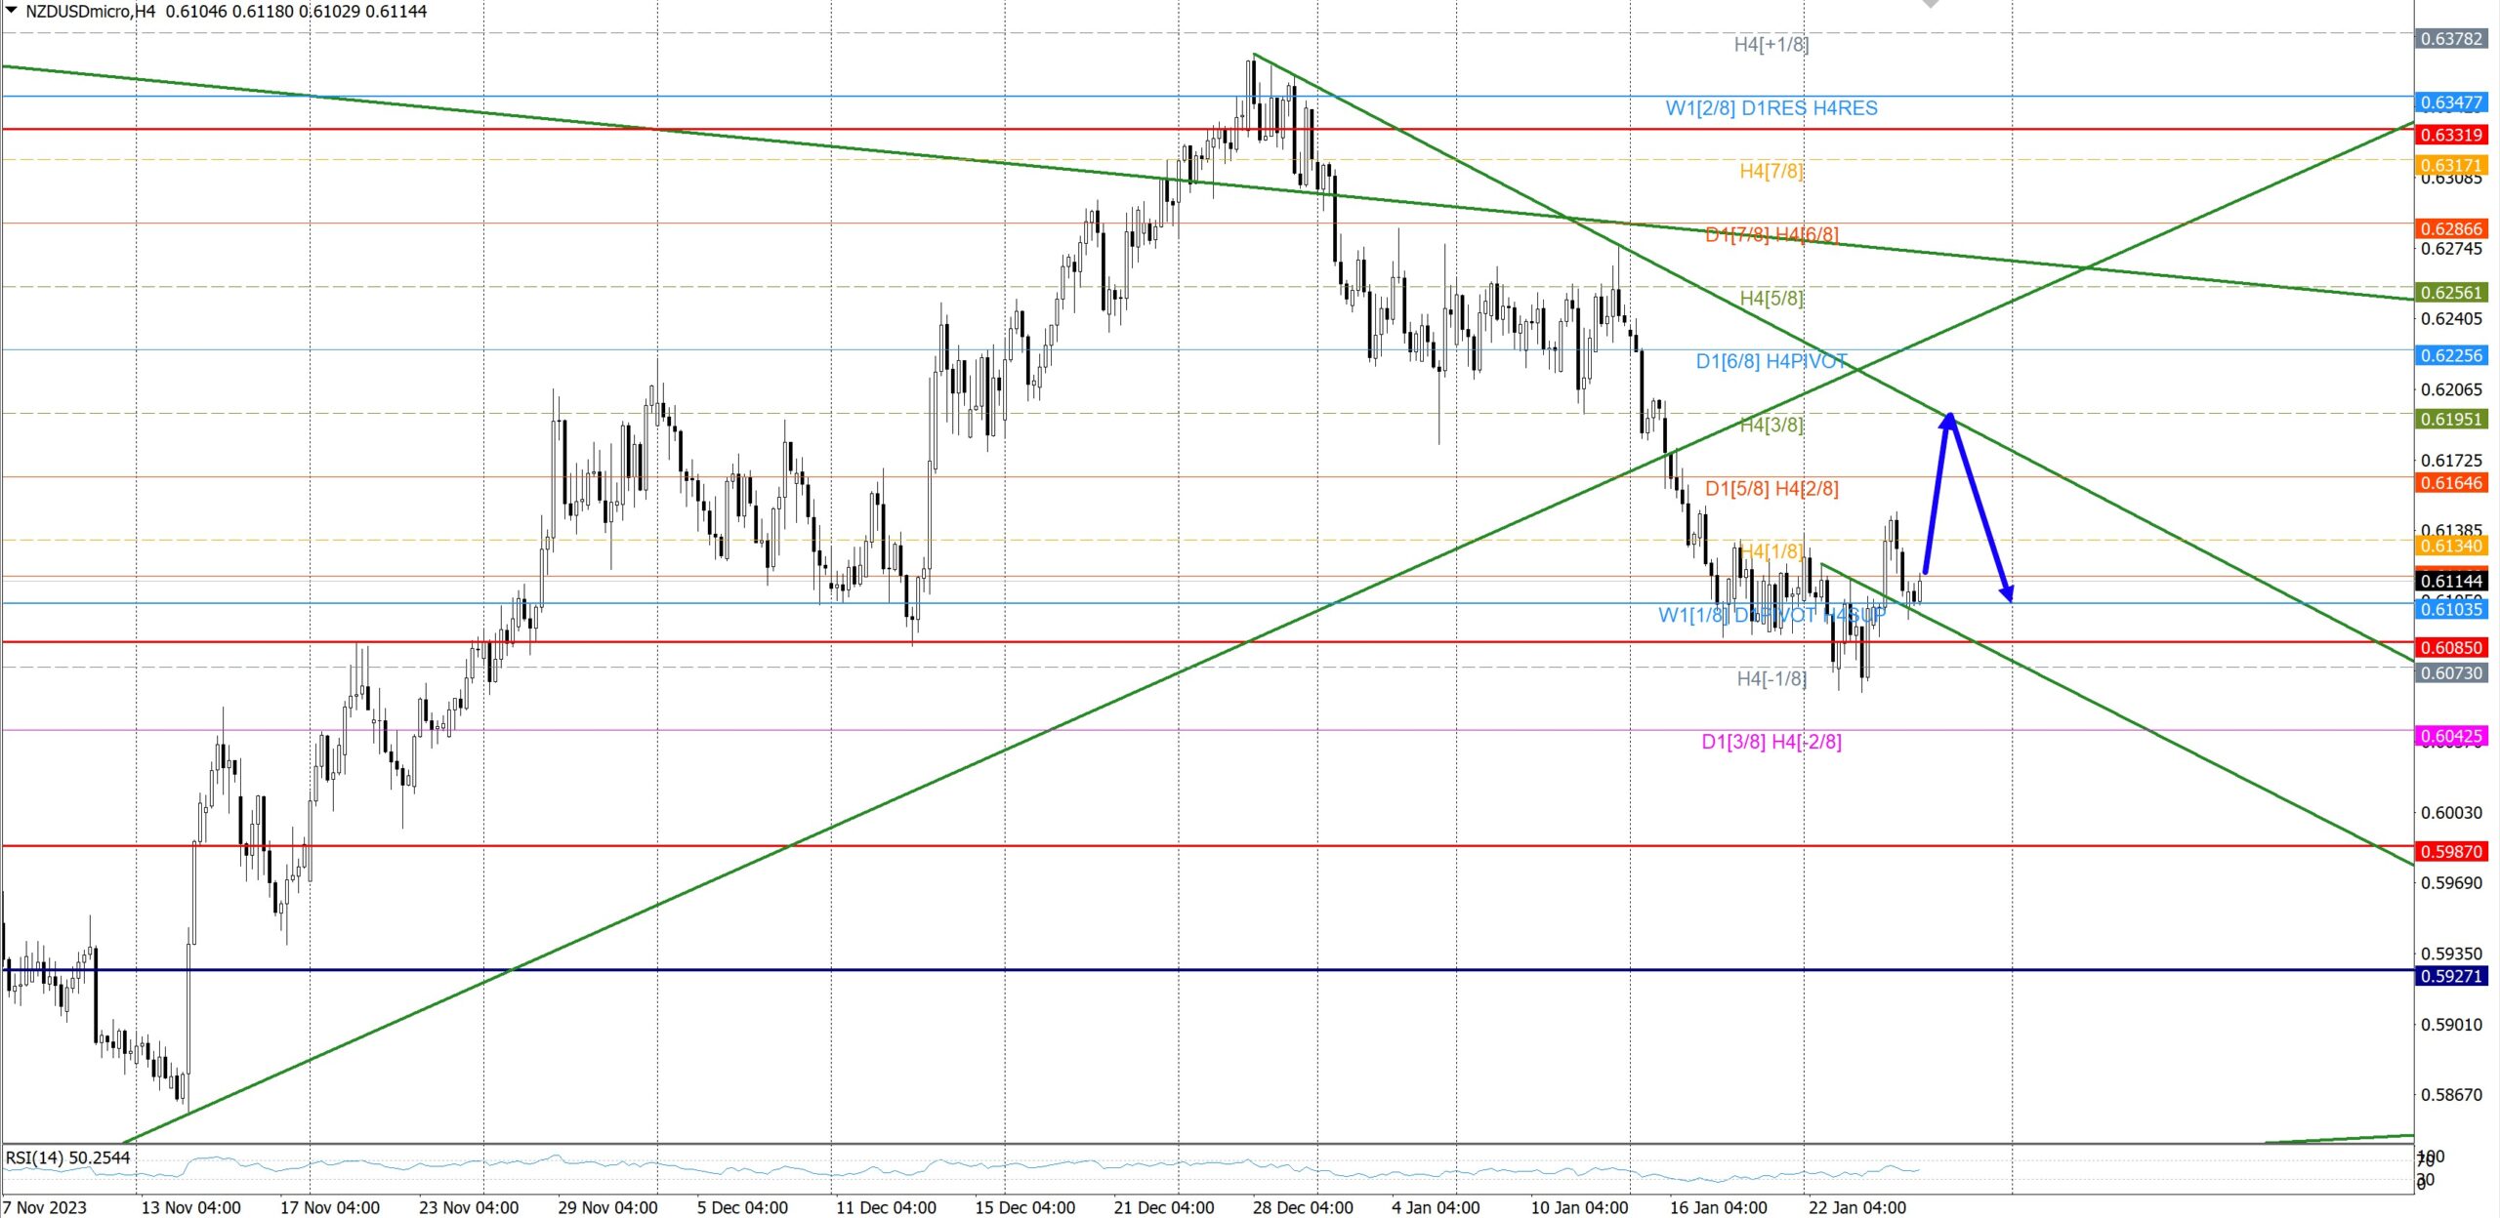
Task: Click the red 0.63319 price tag
Action: [2450, 135]
